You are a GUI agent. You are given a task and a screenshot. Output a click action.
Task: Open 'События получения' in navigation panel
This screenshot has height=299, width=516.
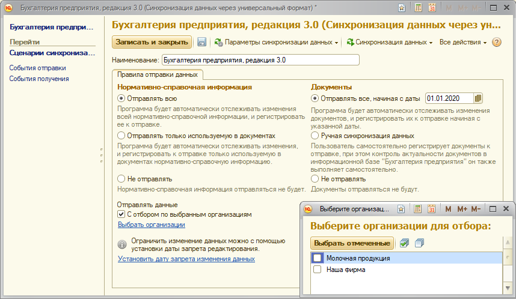39,79
